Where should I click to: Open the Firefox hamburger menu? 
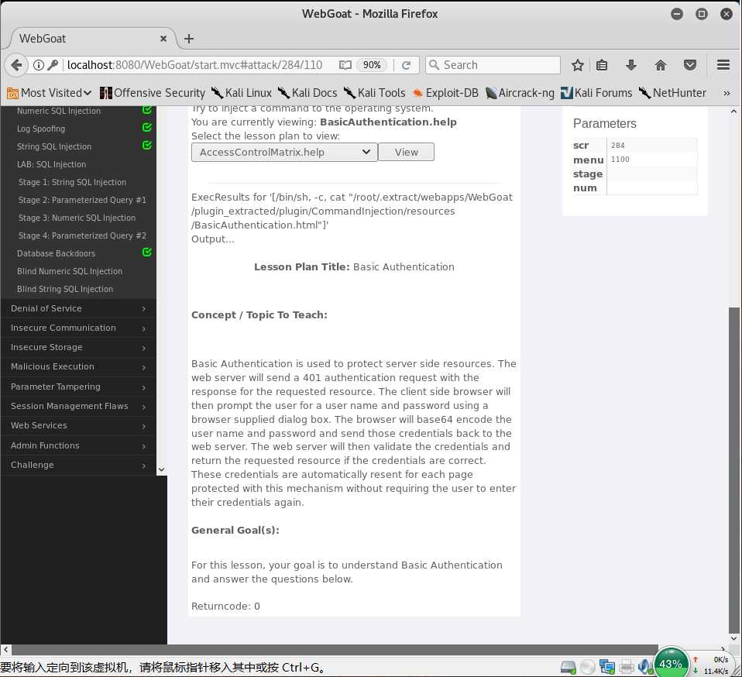tap(723, 64)
